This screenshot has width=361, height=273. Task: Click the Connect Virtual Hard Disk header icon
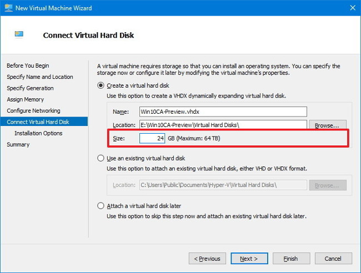pos(19,34)
